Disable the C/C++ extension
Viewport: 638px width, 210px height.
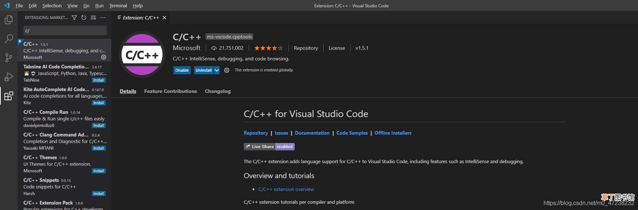point(182,70)
